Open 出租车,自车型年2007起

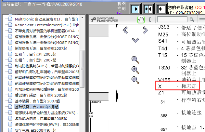(35, 60)
